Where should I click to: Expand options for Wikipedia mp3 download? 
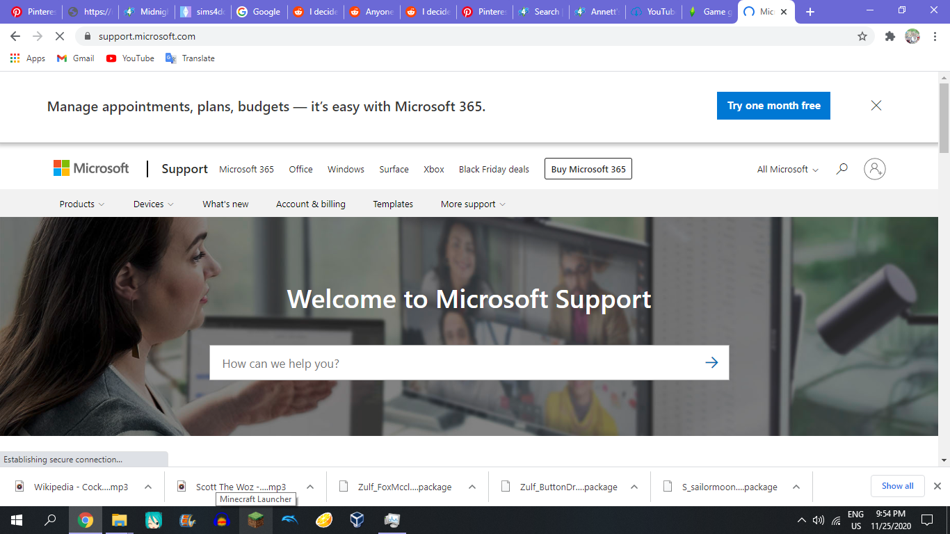pyautogui.click(x=148, y=487)
